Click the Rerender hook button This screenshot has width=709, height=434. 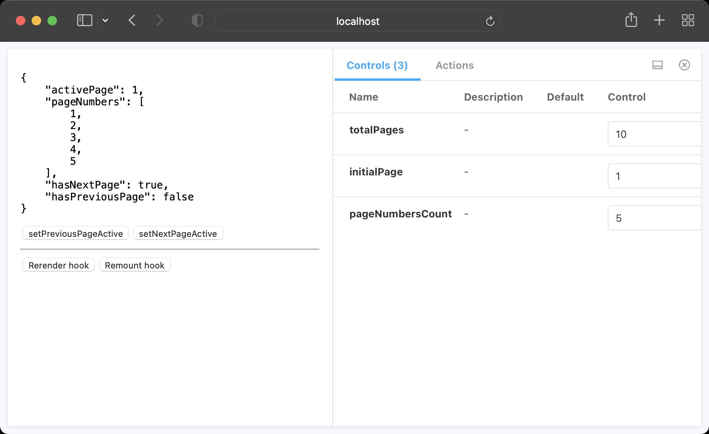pos(58,265)
